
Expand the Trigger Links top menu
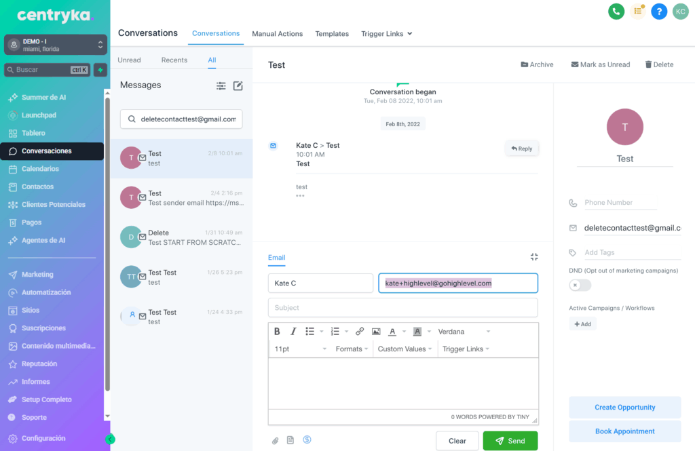point(387,33)
